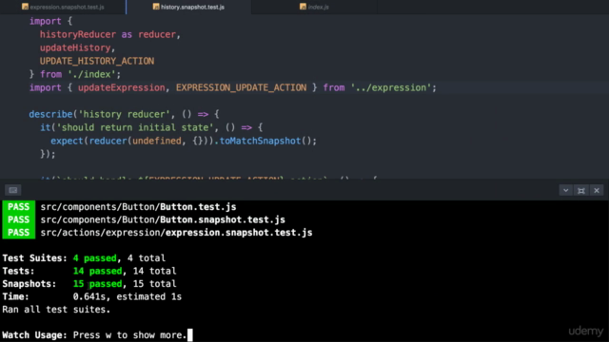This screenshot has width=609, height=342.
Task: Click '0.641s' time value
Action: pyautogui.click(x=89, y=296)
